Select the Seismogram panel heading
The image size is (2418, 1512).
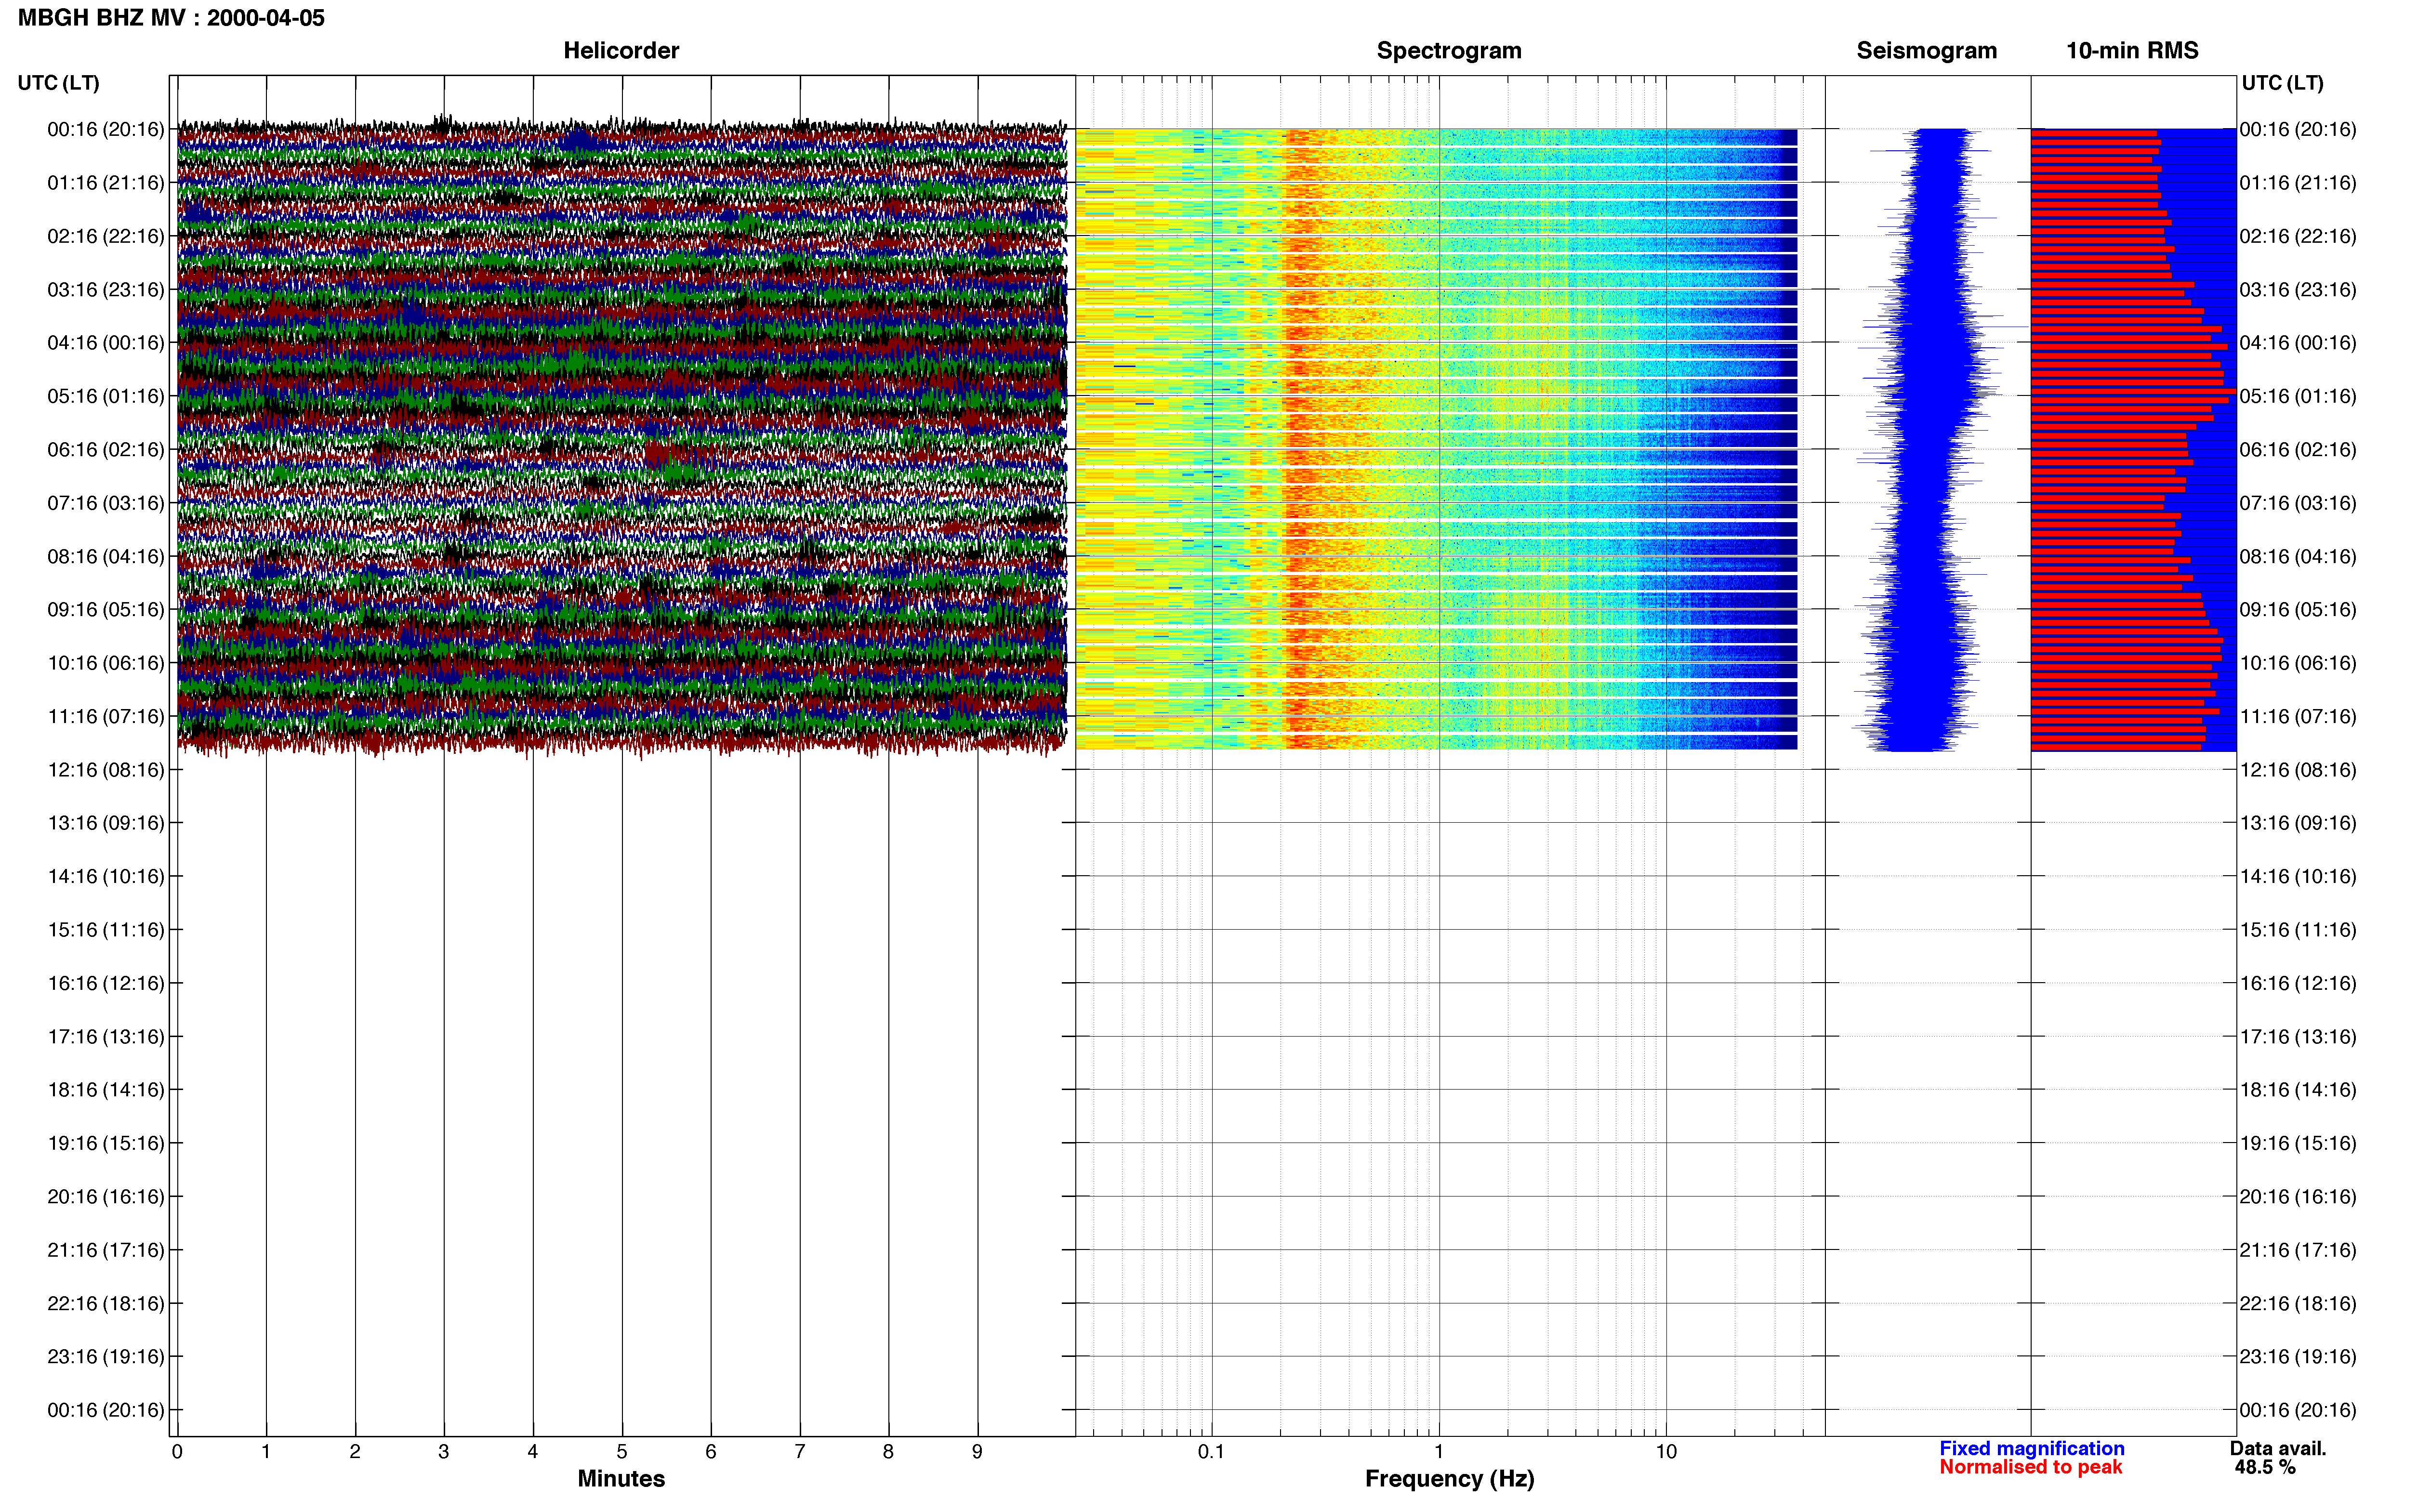tap(1926, 51)
